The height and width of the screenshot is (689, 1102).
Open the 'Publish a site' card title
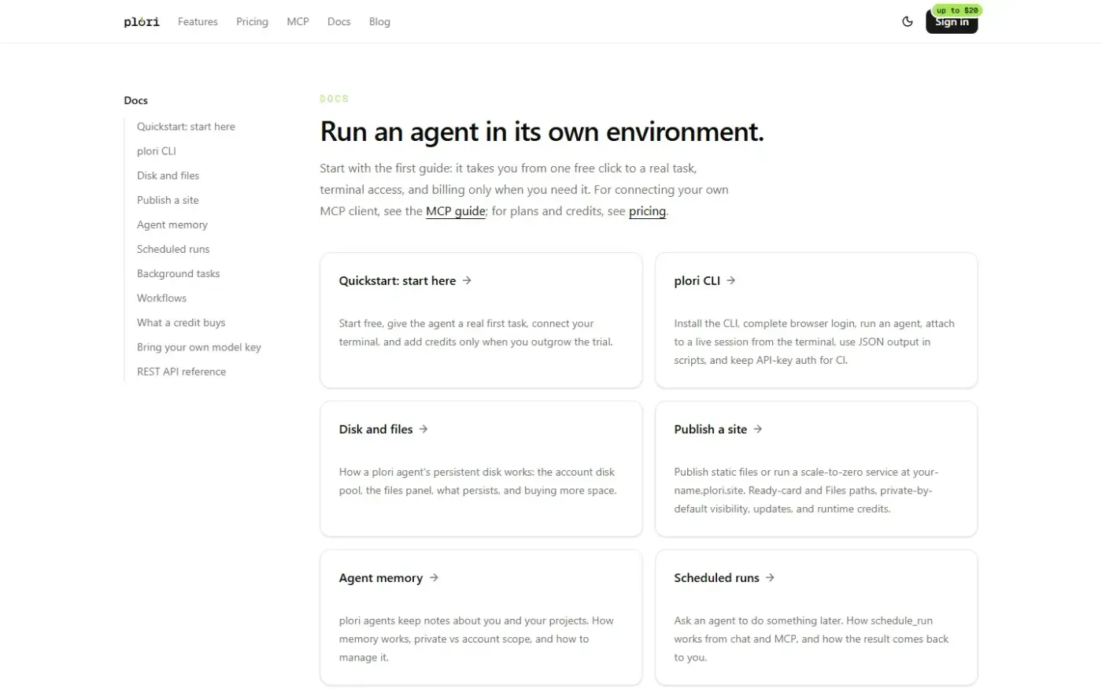[x=710, y=429]
